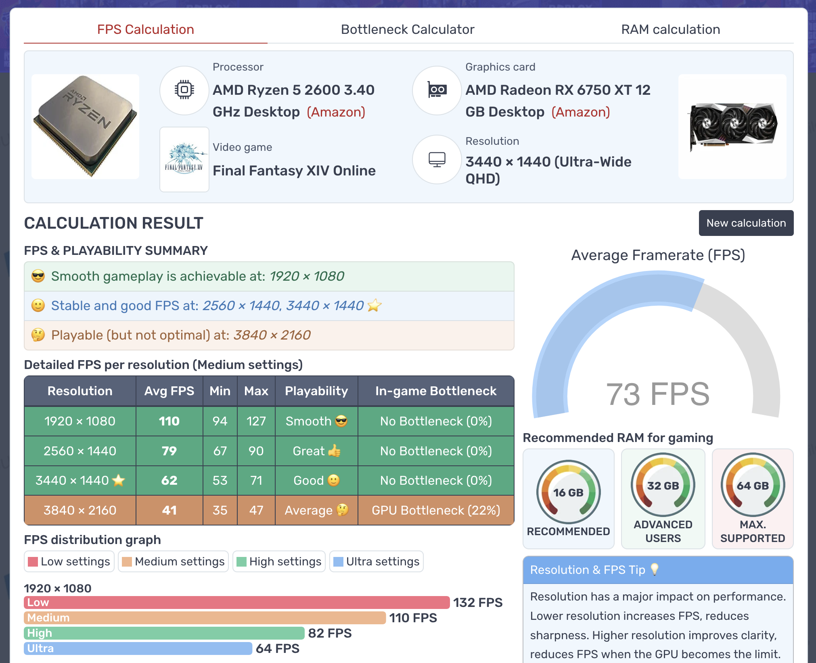This screenshot has width=816, height=663.
Task: Open the Amazon link for Ryzen 5 2600
Action: (x=336, y=112)
